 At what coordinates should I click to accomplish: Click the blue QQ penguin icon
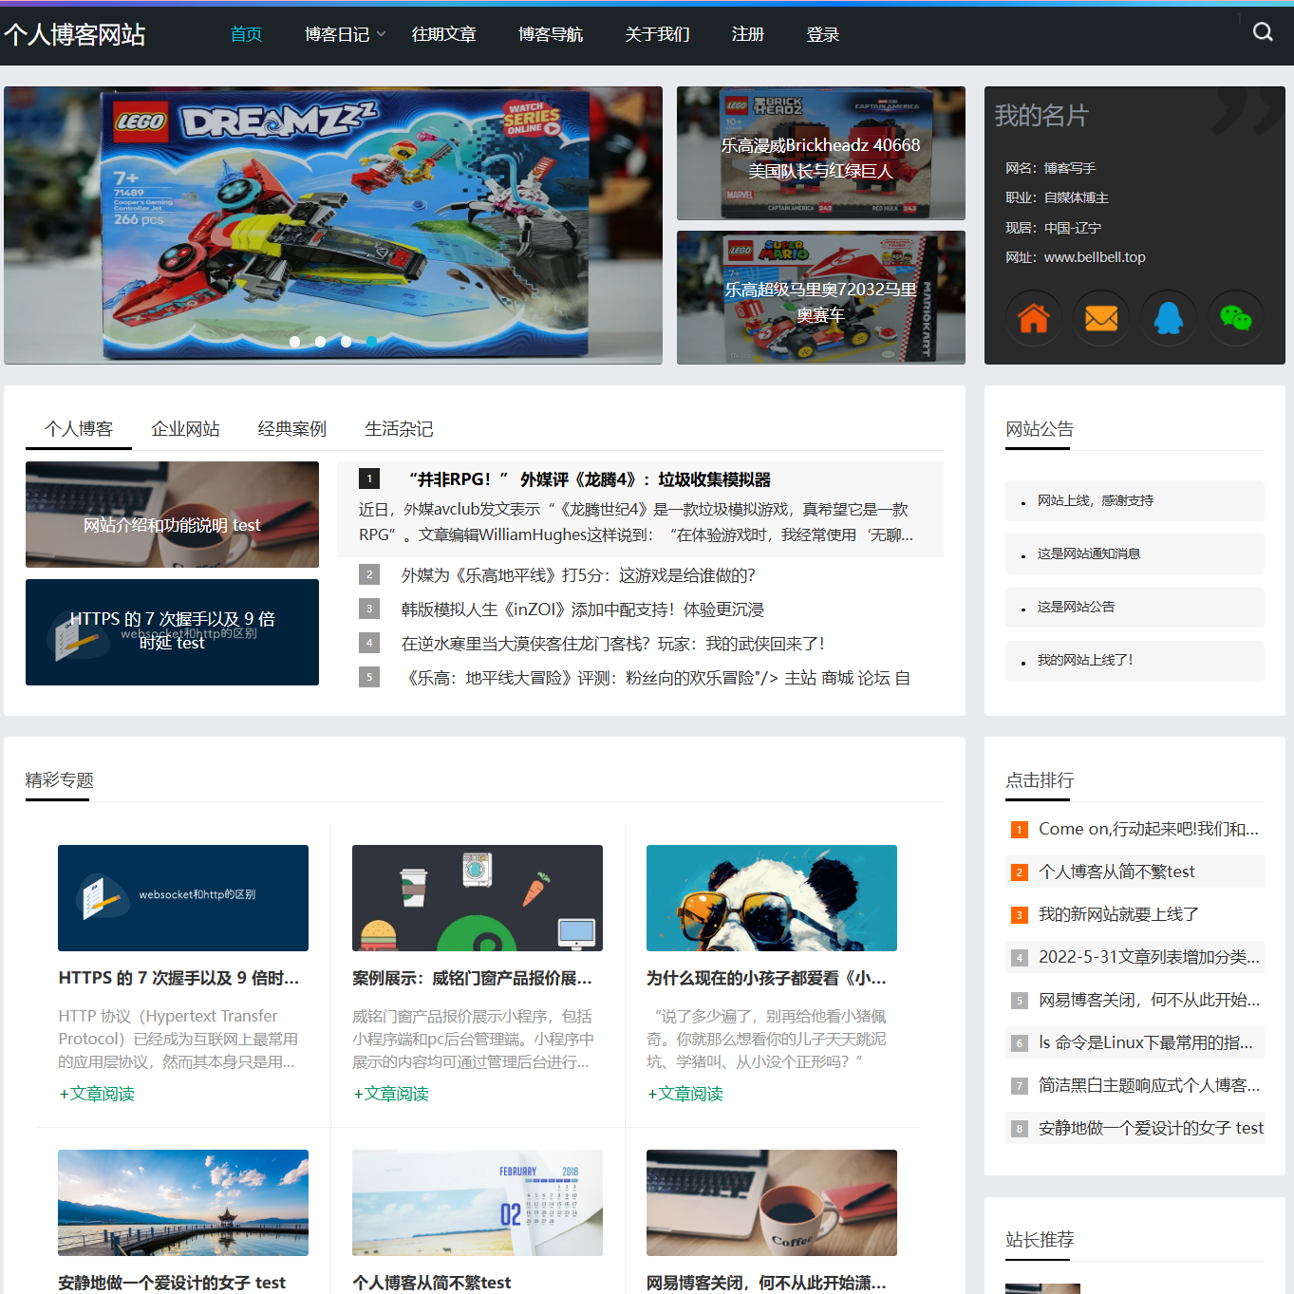[x=1169, y=318]
